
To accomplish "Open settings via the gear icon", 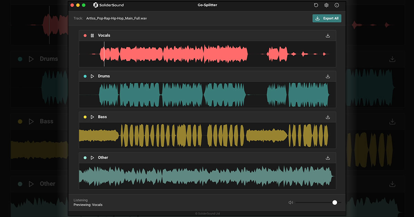I will [326, 5].
